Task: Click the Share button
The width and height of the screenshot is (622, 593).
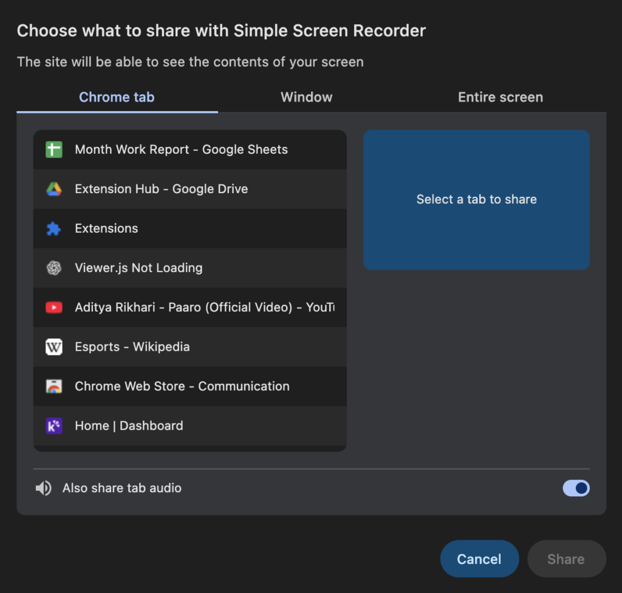Action: tap(566, 559)
